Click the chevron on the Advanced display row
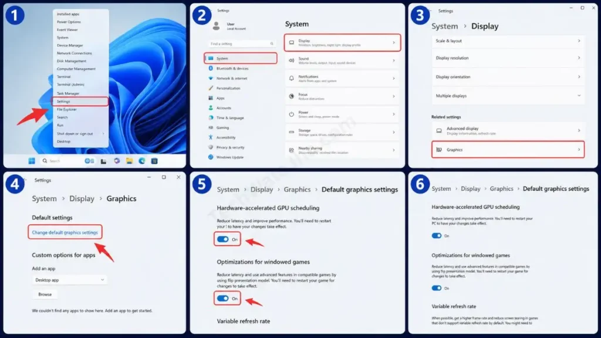The image size is (601, 338). tap(579, 131)
